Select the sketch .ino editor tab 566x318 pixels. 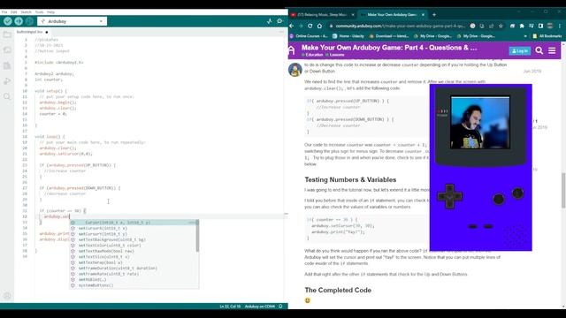[32, 32]
